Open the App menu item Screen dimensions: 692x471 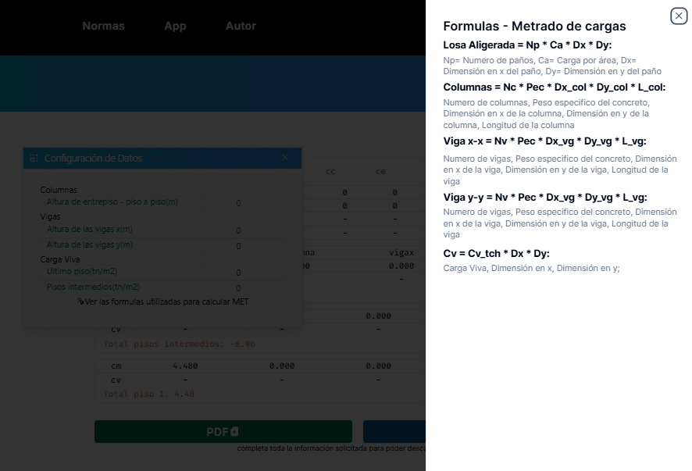(175, 26)
